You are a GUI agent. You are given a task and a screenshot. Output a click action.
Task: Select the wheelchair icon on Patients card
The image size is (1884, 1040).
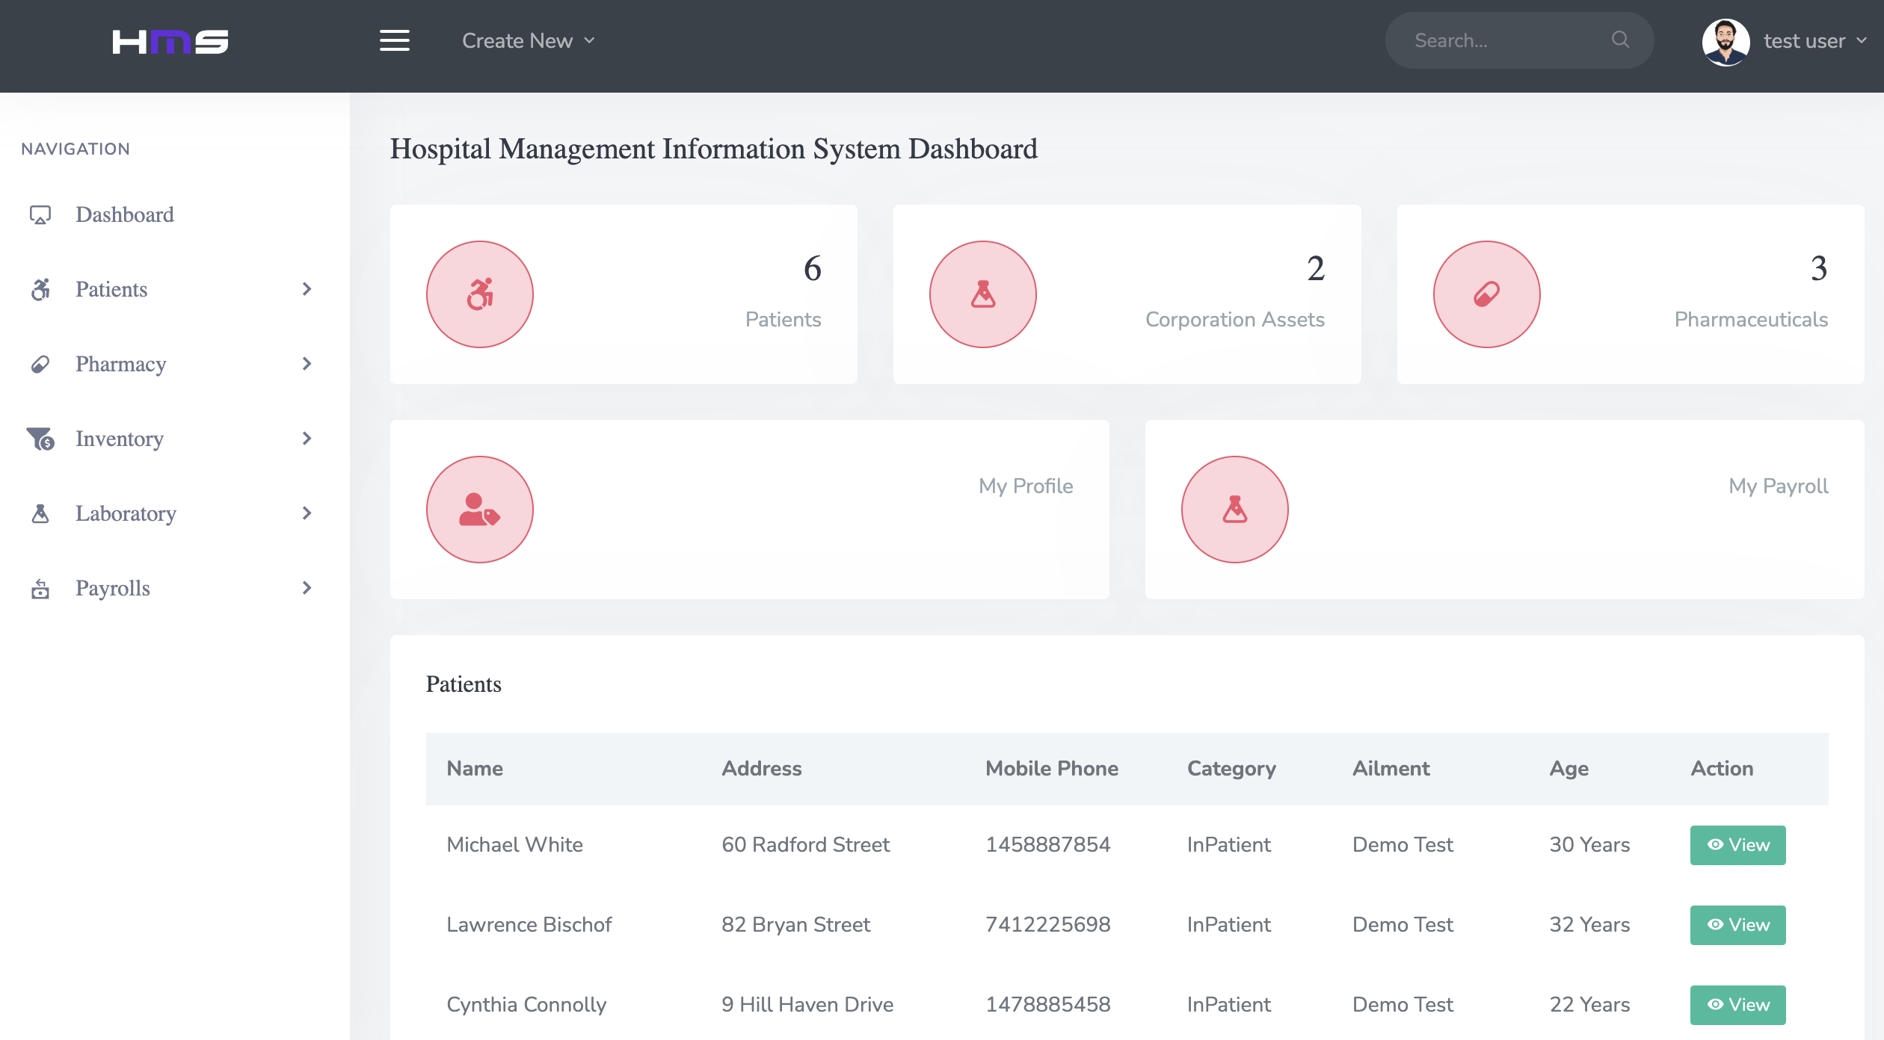pyautogui.click(x=479, y=294)
